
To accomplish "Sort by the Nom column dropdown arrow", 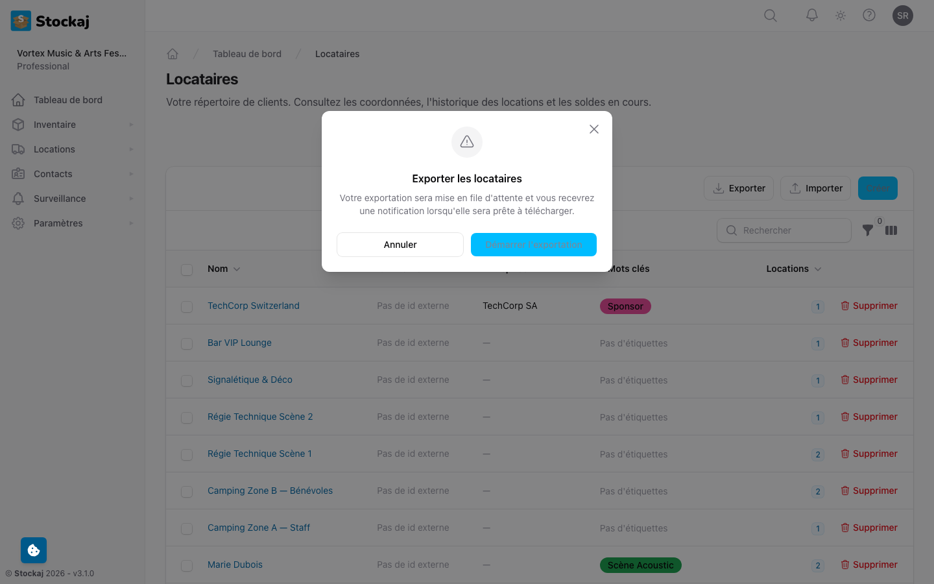I will point(237,269).
